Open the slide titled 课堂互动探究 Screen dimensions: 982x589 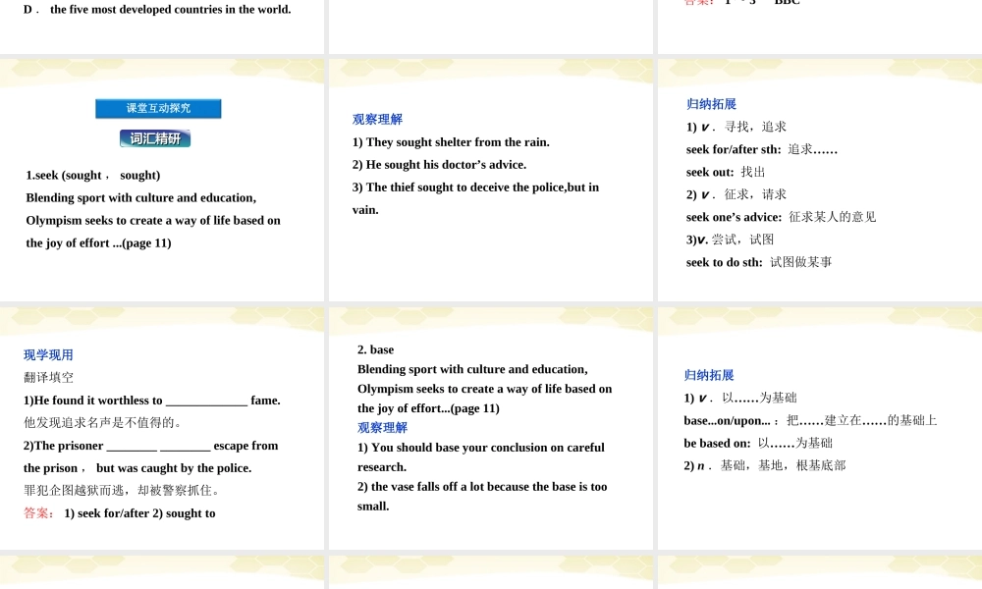(162, 181)
